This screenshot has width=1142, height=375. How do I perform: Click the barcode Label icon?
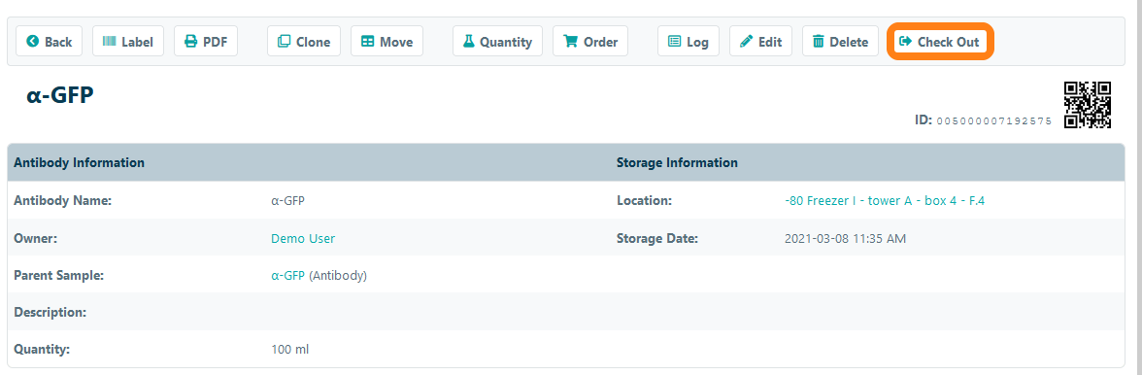click(x=109, y=42)
